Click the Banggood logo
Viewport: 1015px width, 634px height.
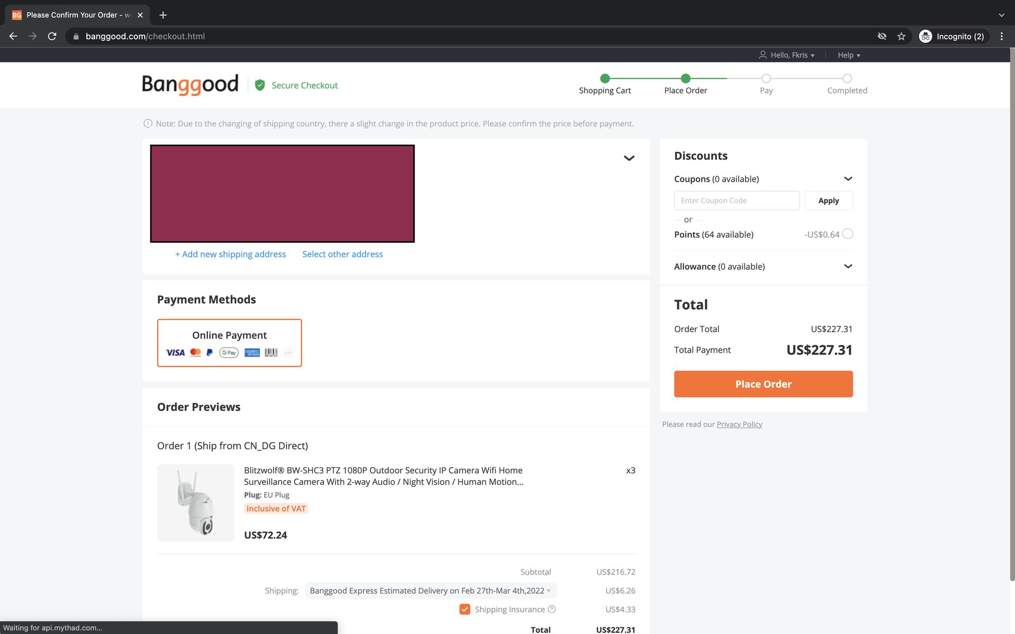190,85
